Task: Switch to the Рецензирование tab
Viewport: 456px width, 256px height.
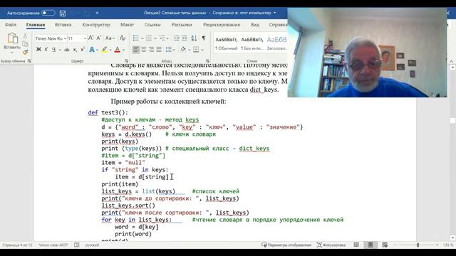Action: [222, 25]
